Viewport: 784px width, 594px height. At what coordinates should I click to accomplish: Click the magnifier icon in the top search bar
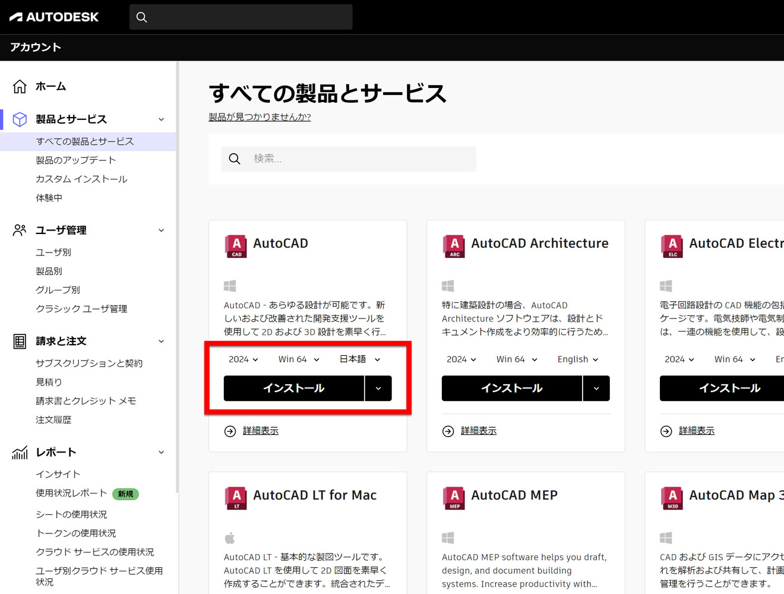pos(141,17)
